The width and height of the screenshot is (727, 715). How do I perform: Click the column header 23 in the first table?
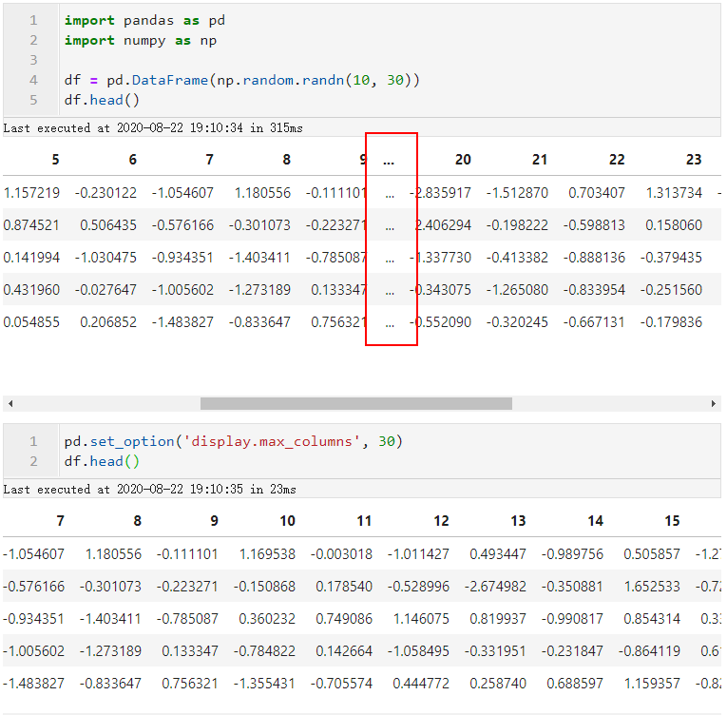pos(694,160)
